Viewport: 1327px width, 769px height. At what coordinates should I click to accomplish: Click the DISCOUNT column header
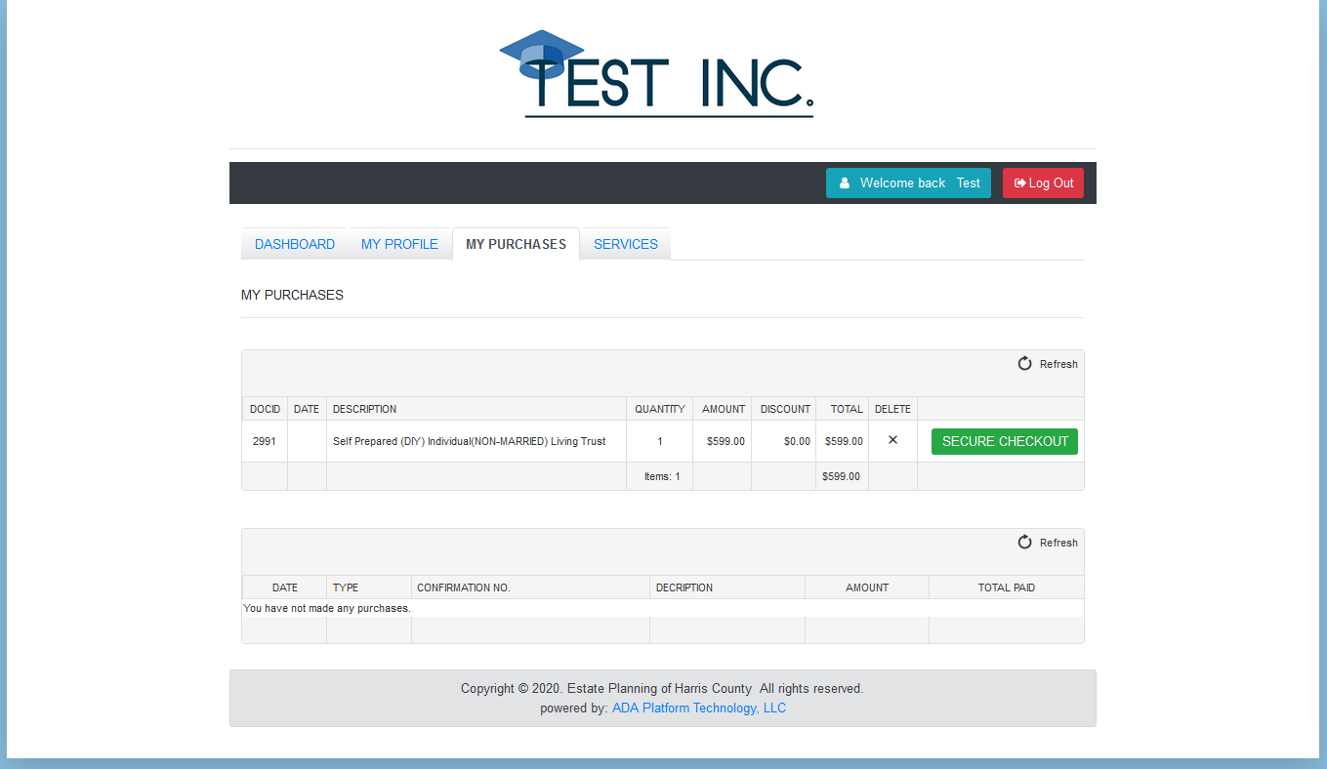785,409
